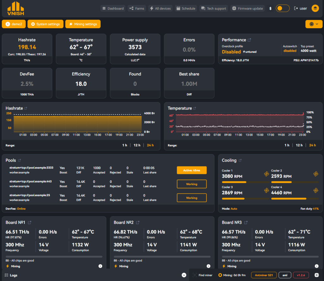The width and height of the screenshot is (324, 281).
Task: Click Working button for pool.example:443
Action: pyautogui.click(x=191, y=184)
